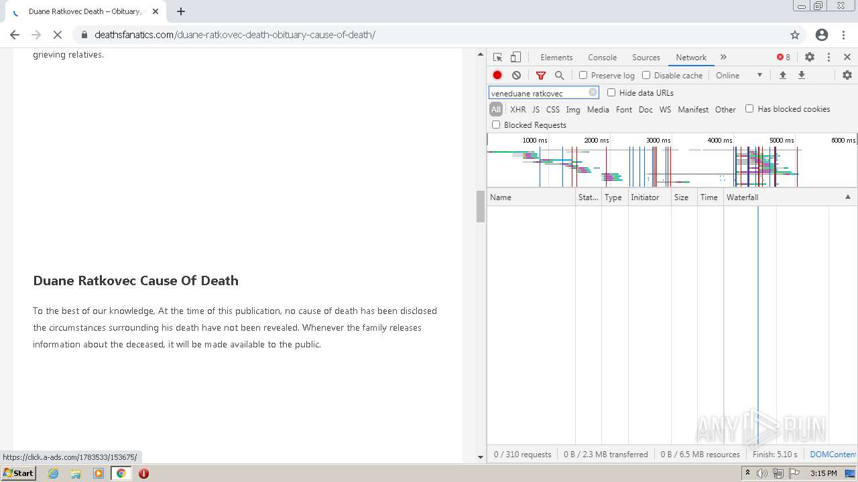Viewport: 858px width, 482px height.
Task: Filter requests by WS
Action: point(665,109)
